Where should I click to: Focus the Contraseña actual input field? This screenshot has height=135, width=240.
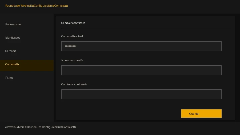[141, 46]
